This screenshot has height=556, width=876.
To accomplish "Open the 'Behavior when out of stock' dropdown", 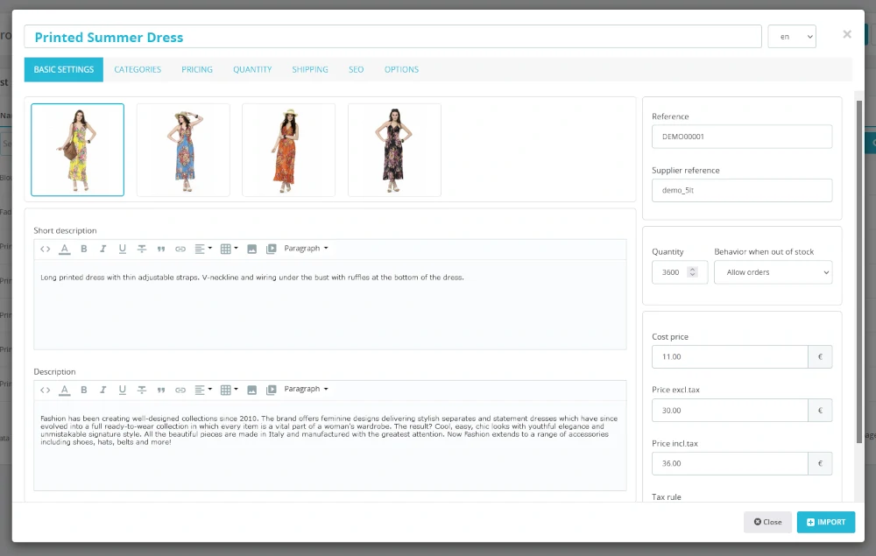I will [x=773, y=272].
